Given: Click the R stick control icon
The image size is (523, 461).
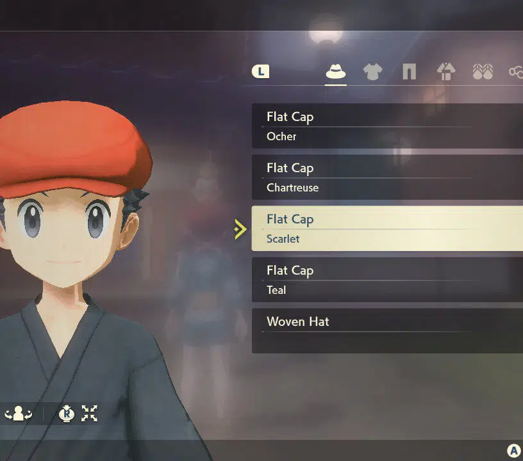Looking at the screenshot, I should coord(67,414).
